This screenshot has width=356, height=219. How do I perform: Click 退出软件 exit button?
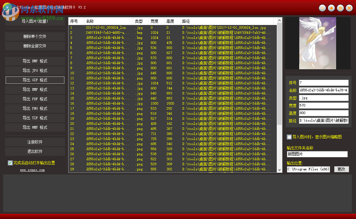tap(35, 152)
